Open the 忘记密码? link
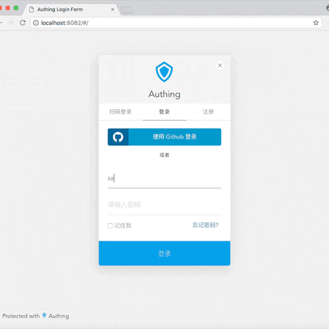Viewport: 329px width, 329px height. pos(205,225)
